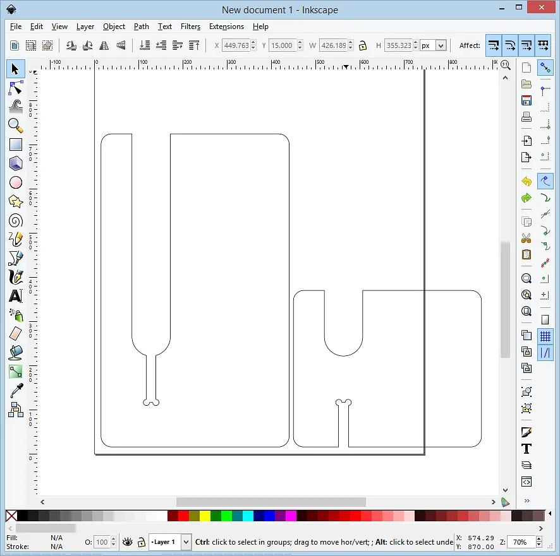560x556 pixels.
Task: Toggle snap to grids button
Action: (545, 337)
